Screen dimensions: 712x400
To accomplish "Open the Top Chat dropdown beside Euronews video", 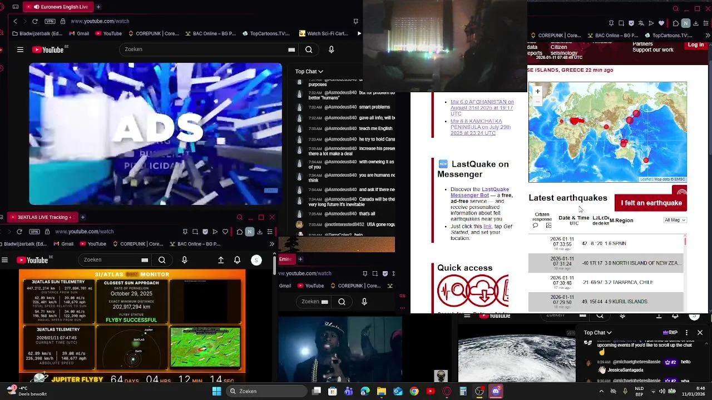I will pos(309,71).
